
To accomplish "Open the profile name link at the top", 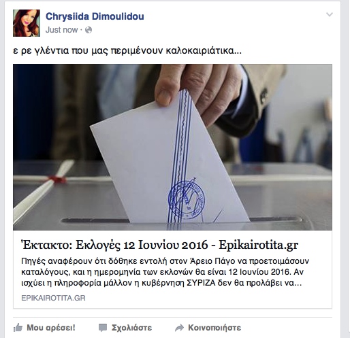I will click(95, 16).
